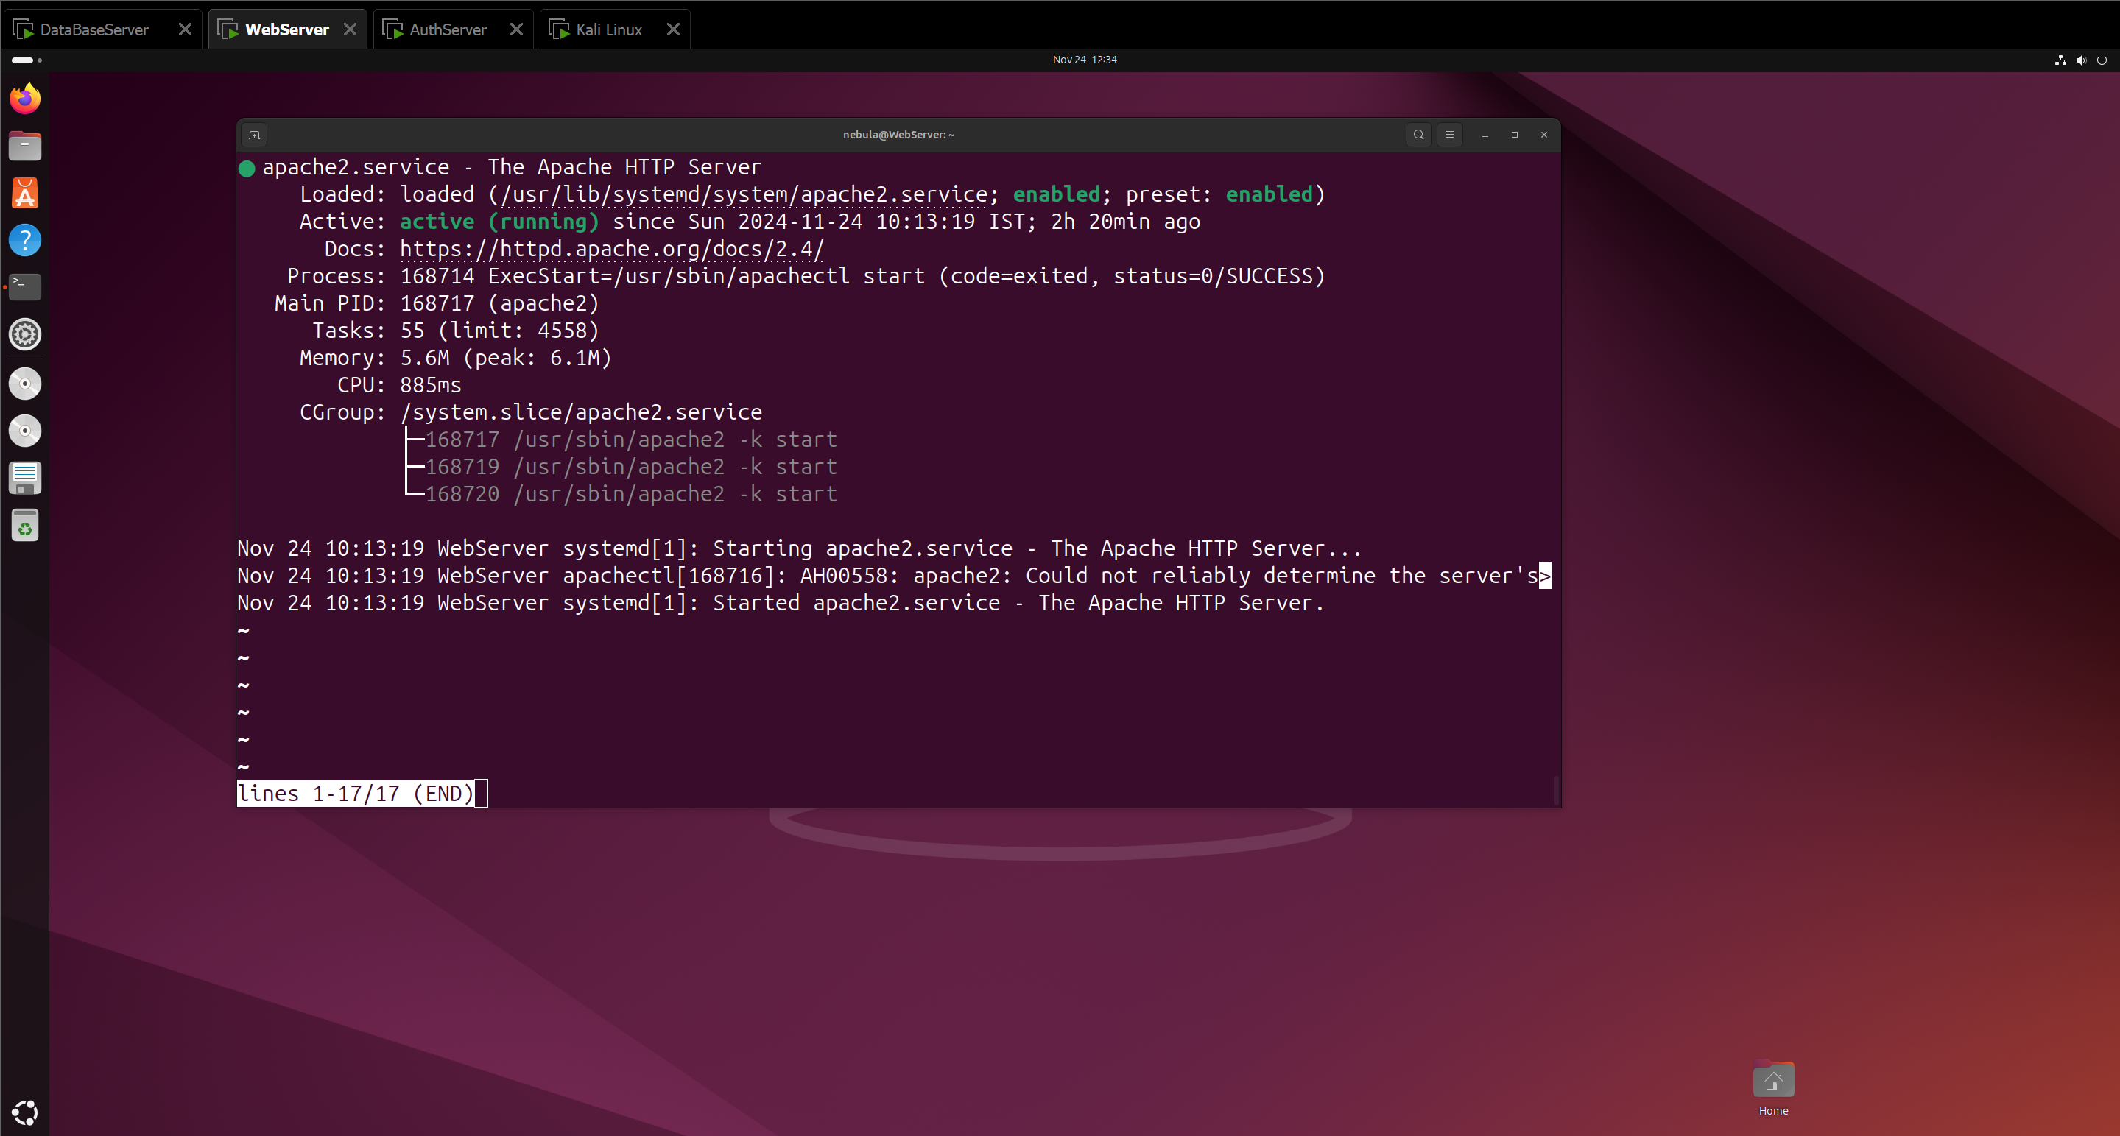The image size is (2120, 1136).
Task: Click new tab button in terminal header
Action: 254,135
